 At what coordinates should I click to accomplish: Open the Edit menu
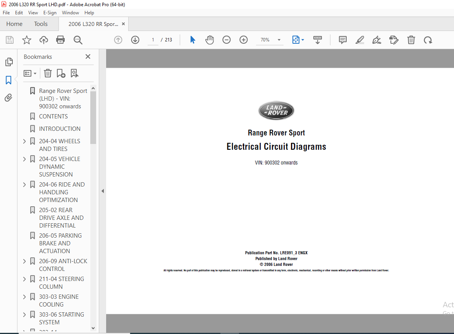pyautogui.click(x=19, y=13)
